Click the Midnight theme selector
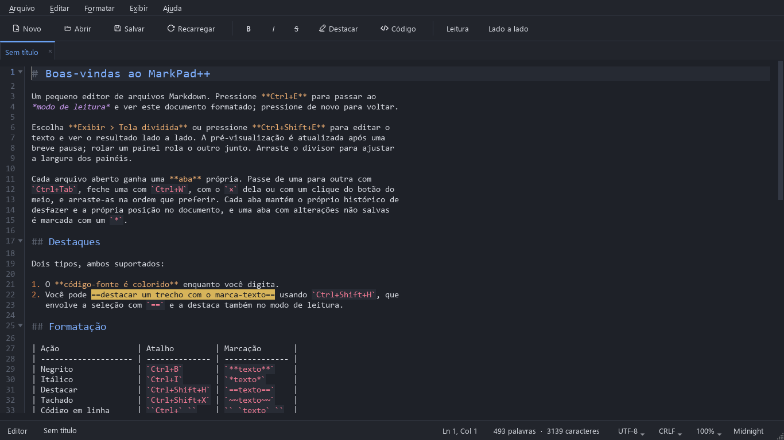Image resolution: width=784 pixels, height=440 pixels. click(748, 431)
